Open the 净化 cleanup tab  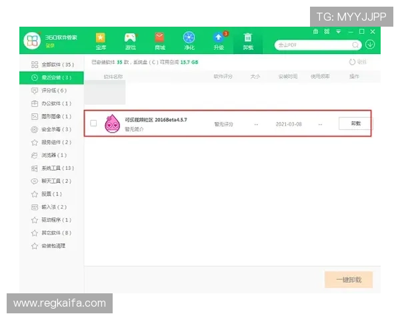coord(189,41)
